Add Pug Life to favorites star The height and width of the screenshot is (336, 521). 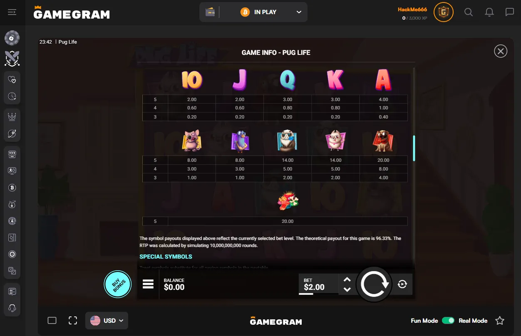pyautogui.click(x=500, y=321)
